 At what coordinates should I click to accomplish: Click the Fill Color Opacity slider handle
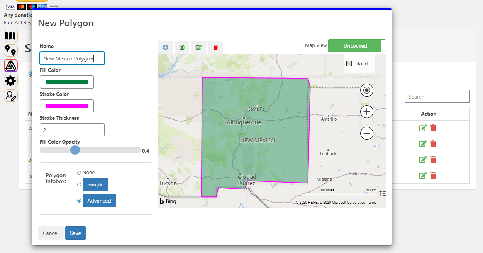[75, 150]
